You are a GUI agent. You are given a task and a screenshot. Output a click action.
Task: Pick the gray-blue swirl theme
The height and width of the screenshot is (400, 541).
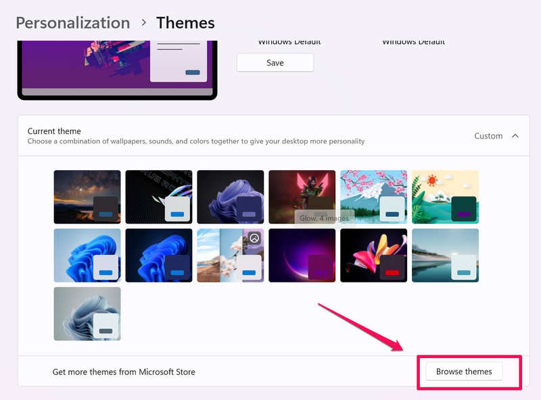[87, 314]
